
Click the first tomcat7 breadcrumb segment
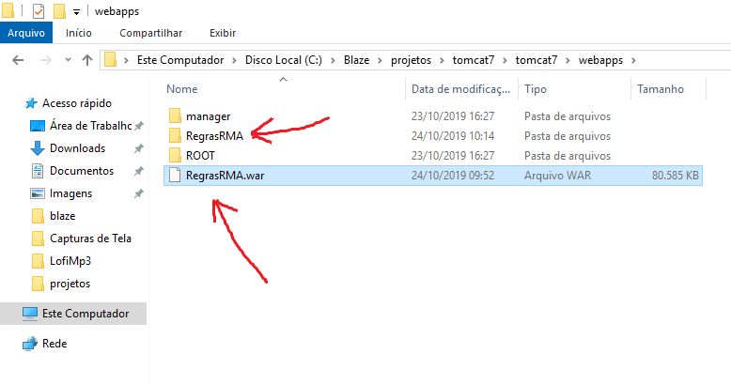pos(474,60)
